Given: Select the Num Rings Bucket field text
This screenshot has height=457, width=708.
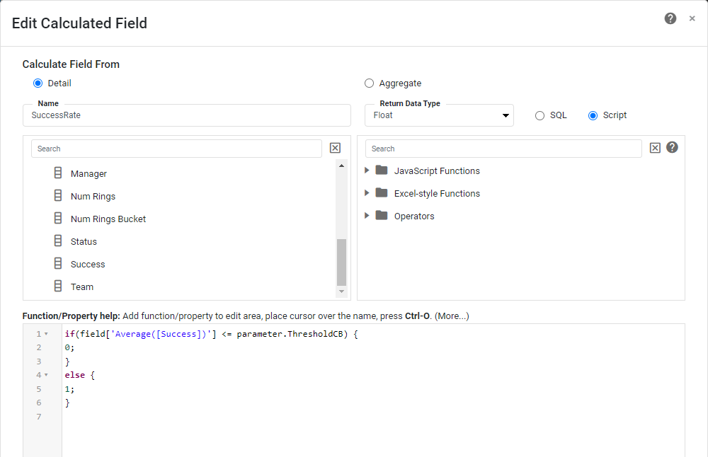Looking at the screenshot, I should coord(108,219).
